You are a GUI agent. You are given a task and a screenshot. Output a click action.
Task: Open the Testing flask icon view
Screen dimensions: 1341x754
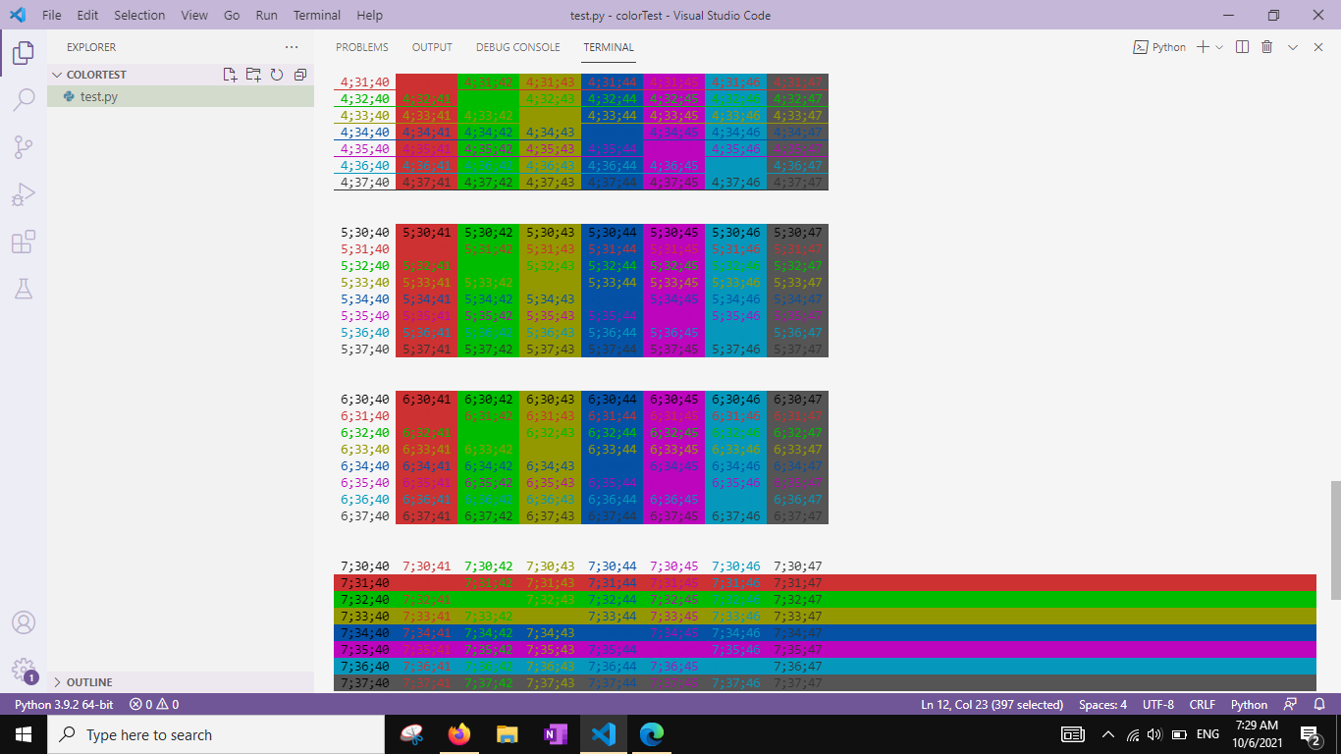tap(24, 289)
